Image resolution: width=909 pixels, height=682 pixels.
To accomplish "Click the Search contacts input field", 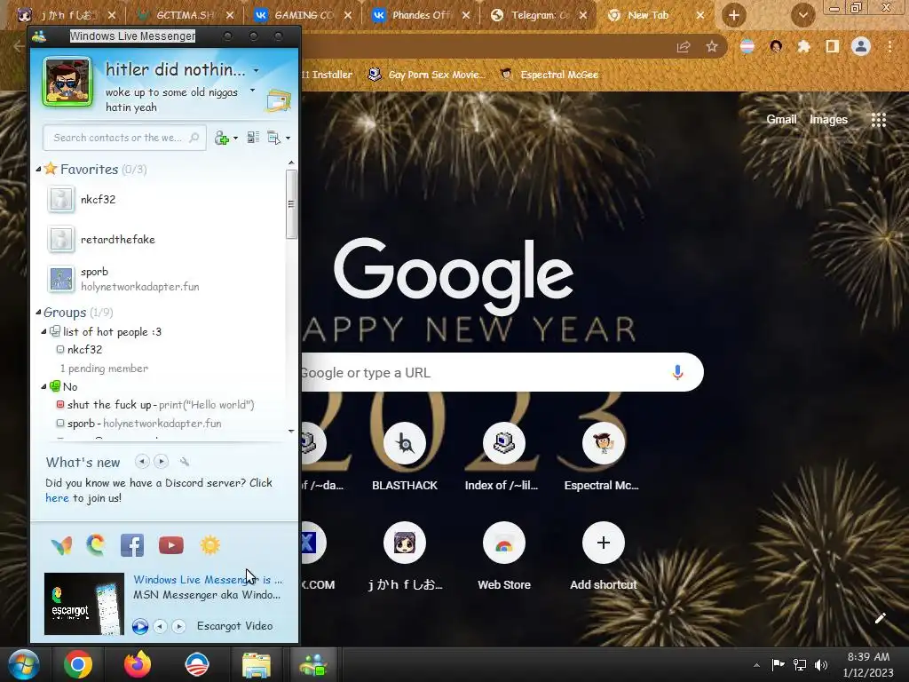I will click(x=124, y=138).
